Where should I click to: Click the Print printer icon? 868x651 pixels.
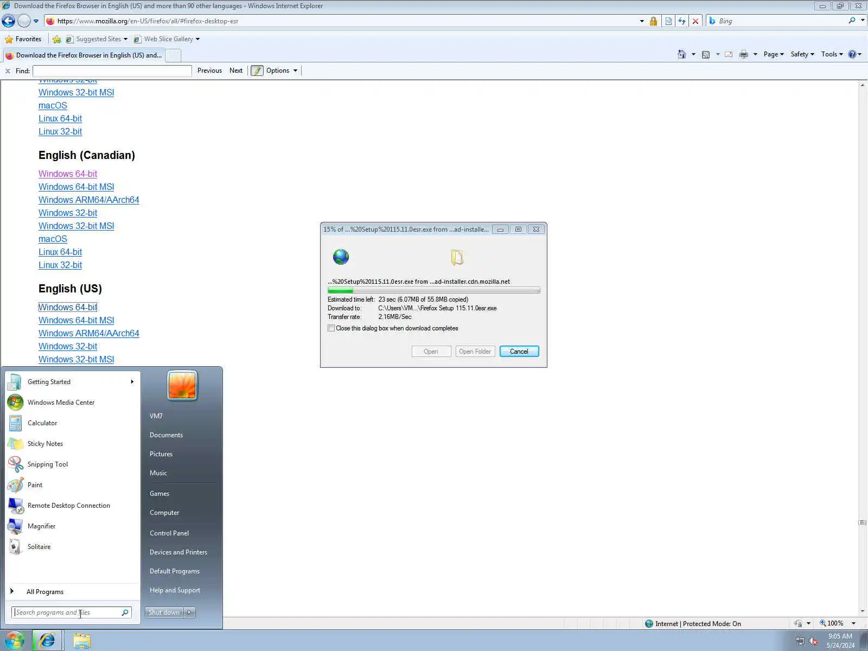pos(744,54)
